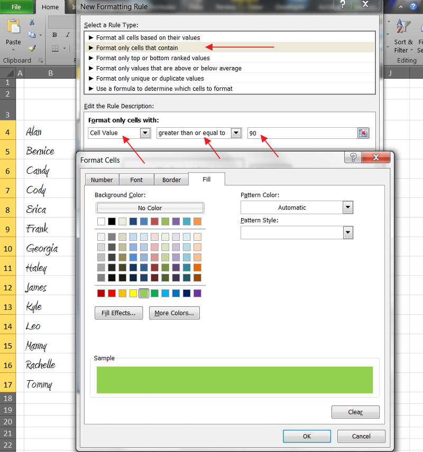423x452 pixels.
Task: Open the Borders tool in ribbon
Action: pos(55,48)
